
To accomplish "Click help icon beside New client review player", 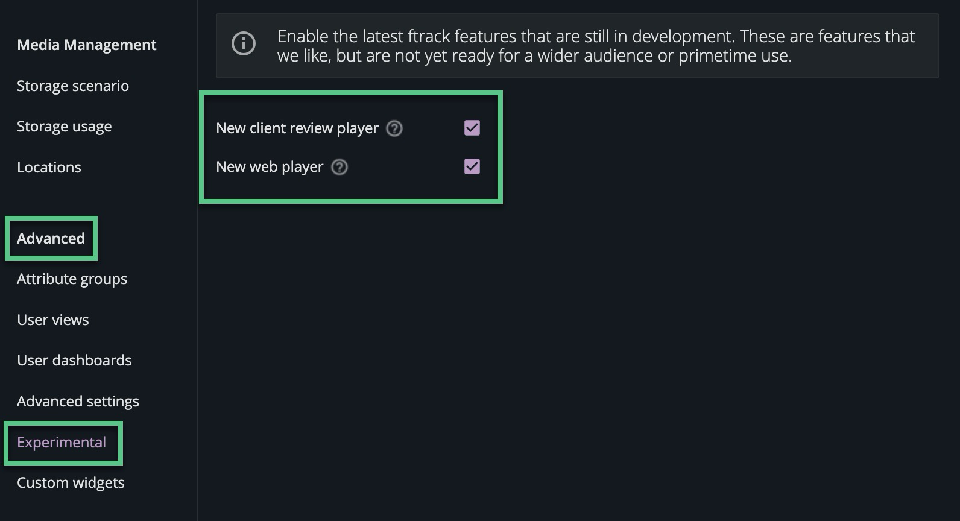I will (x=394, y=128).
